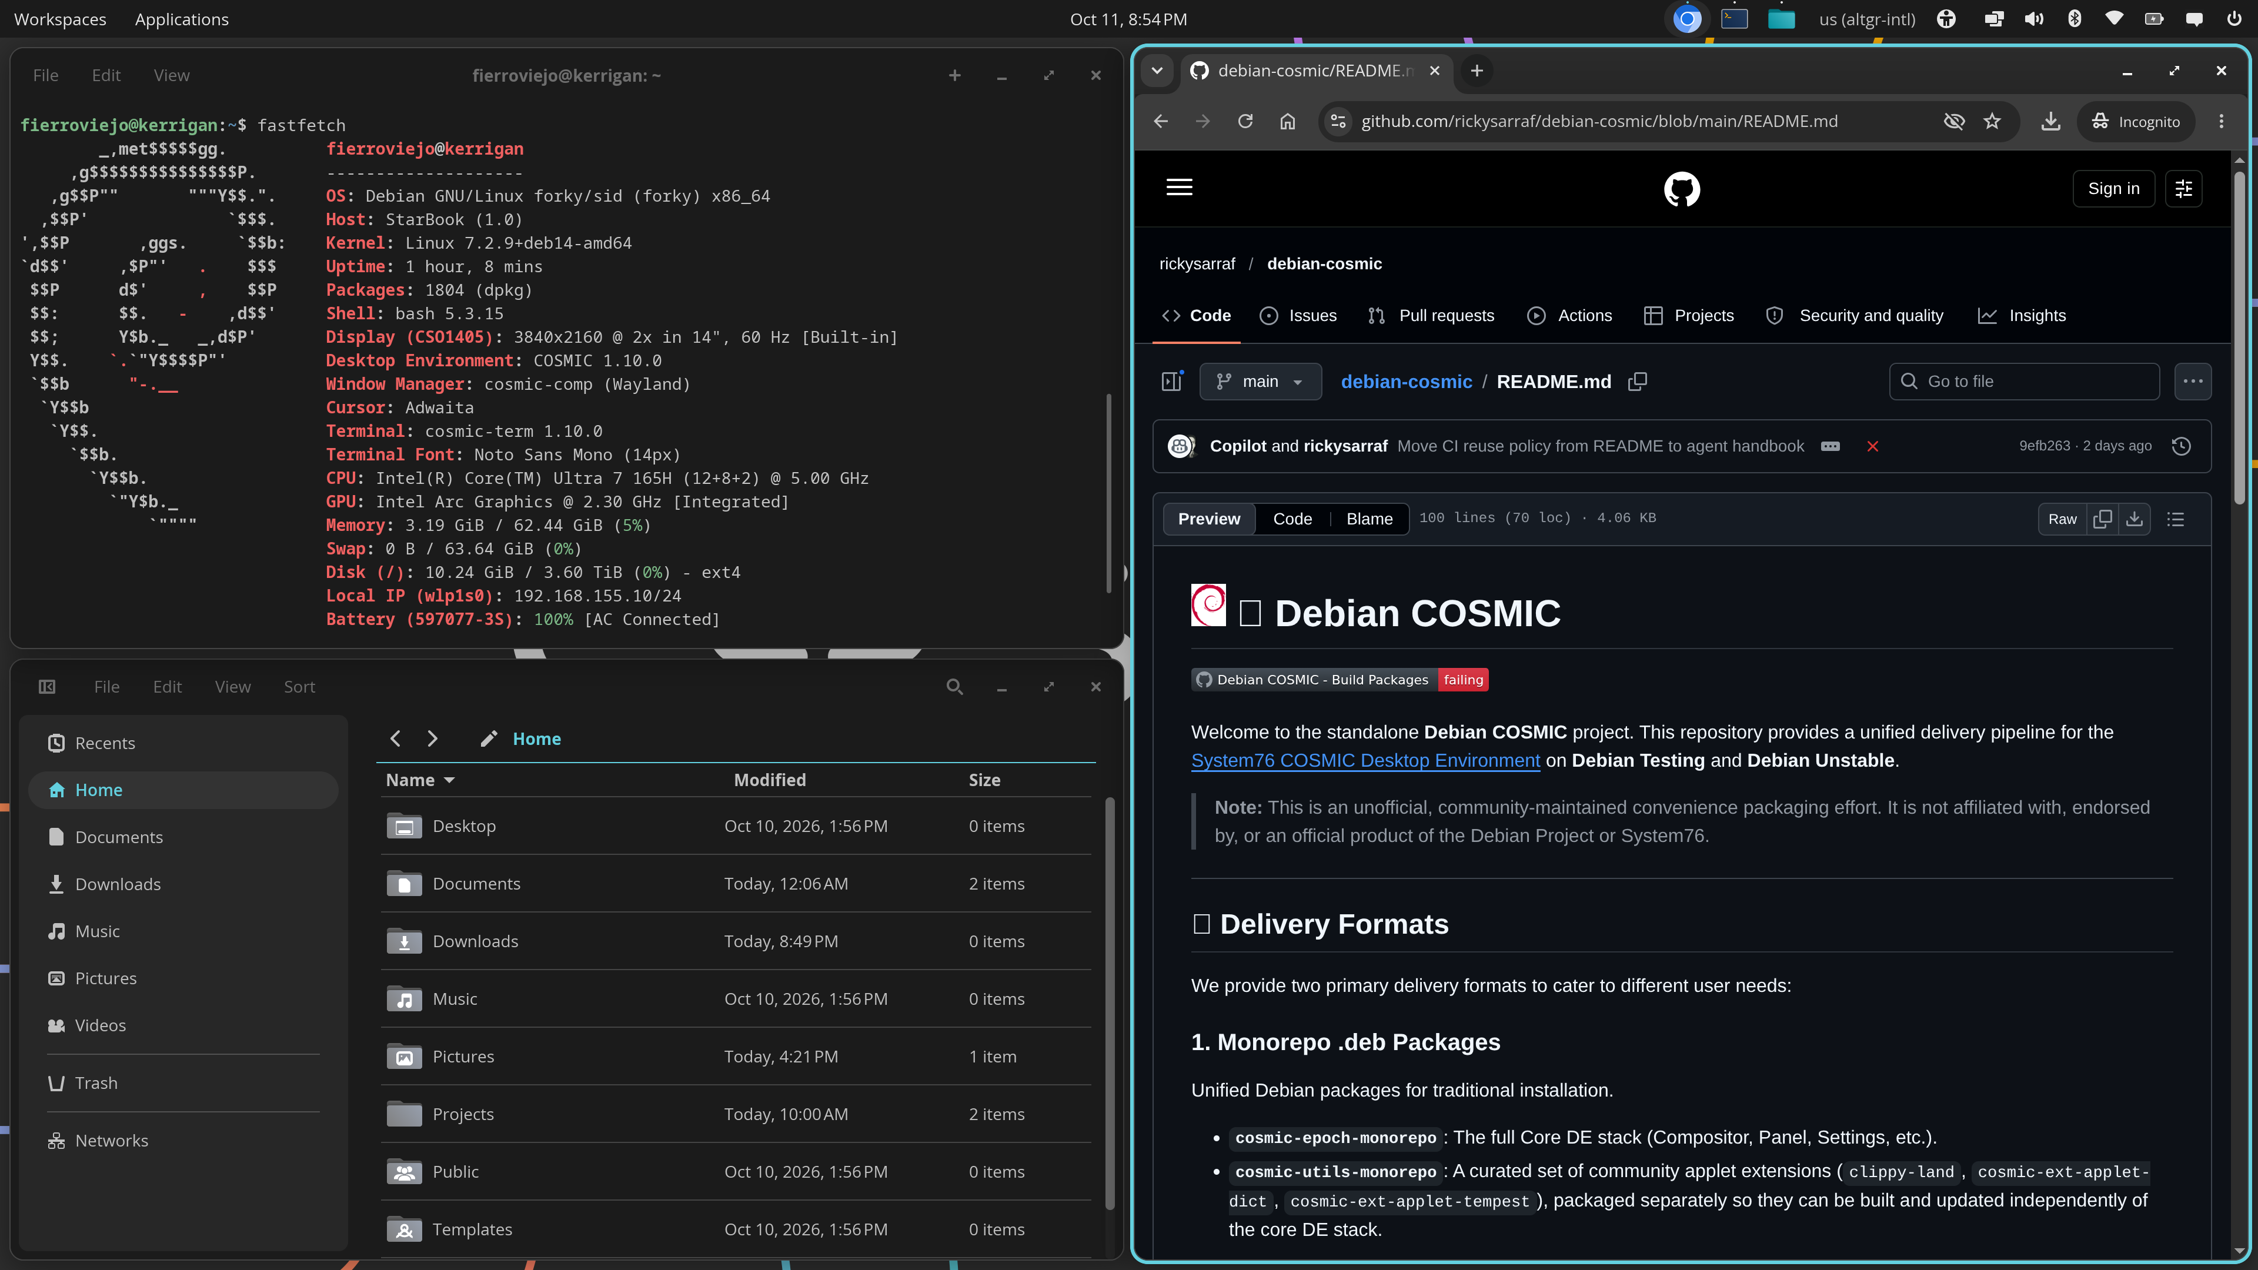Go to browser home page
Screen dimensions: 2258x1270
(1287, 122)
